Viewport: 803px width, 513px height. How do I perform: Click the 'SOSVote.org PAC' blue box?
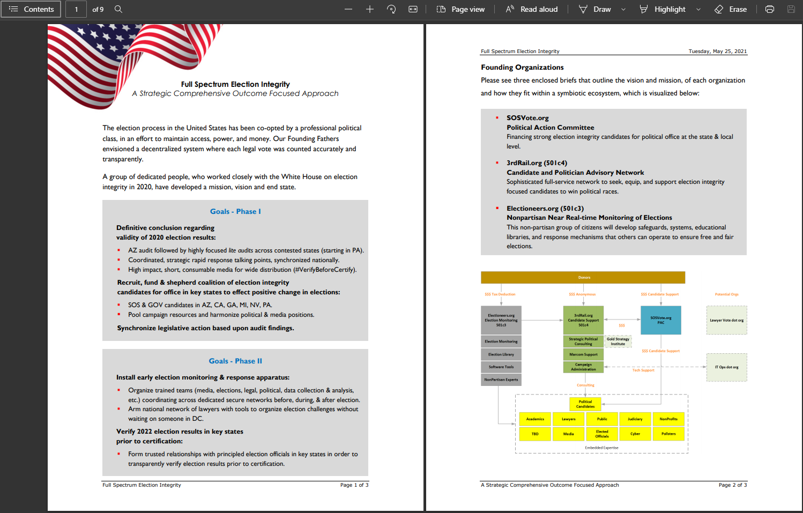(x=661, y=320)
